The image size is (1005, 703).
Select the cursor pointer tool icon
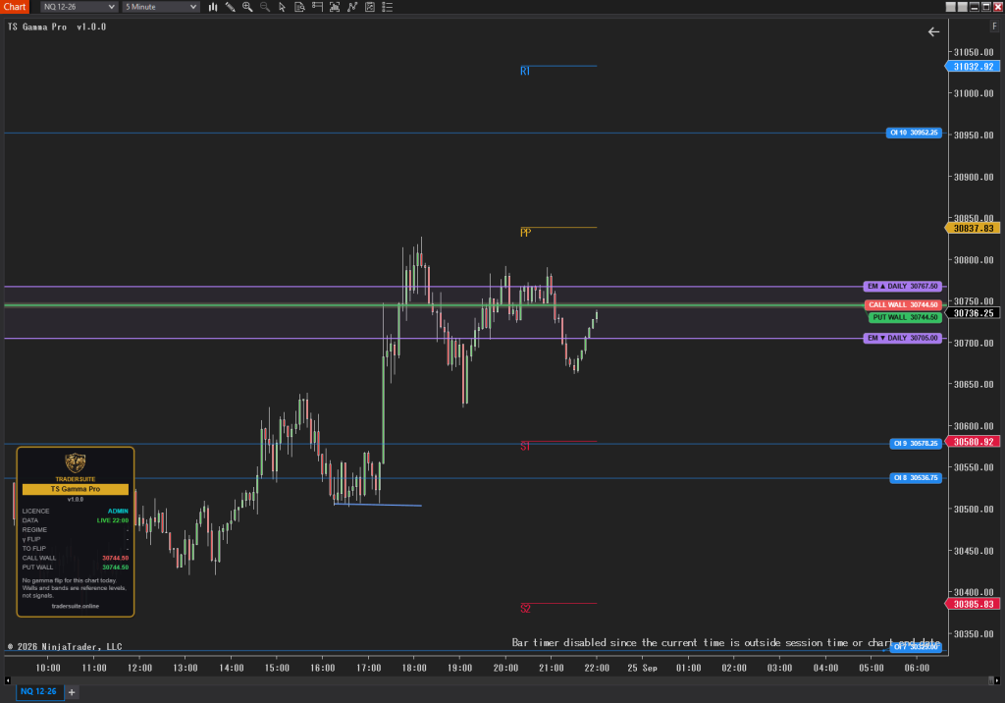coord(282,7)
